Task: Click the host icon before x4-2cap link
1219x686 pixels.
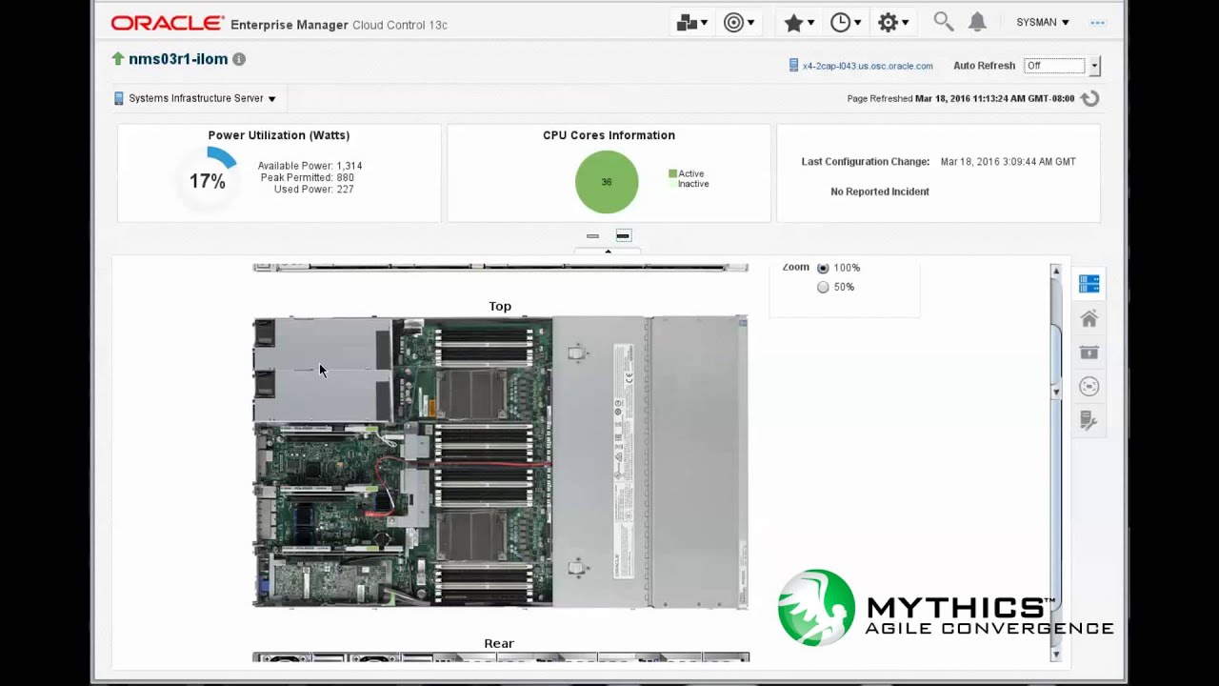Action: 793,66
